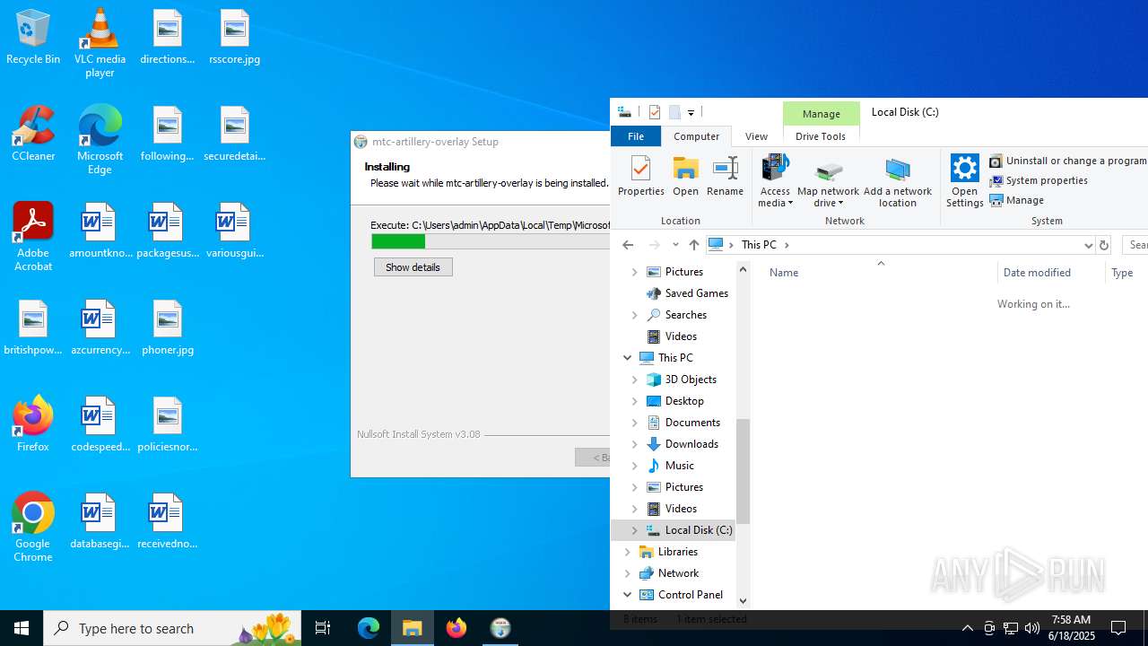Open the Recycle Bin desktop icon
1148x646 pixels.
point(33,38)
